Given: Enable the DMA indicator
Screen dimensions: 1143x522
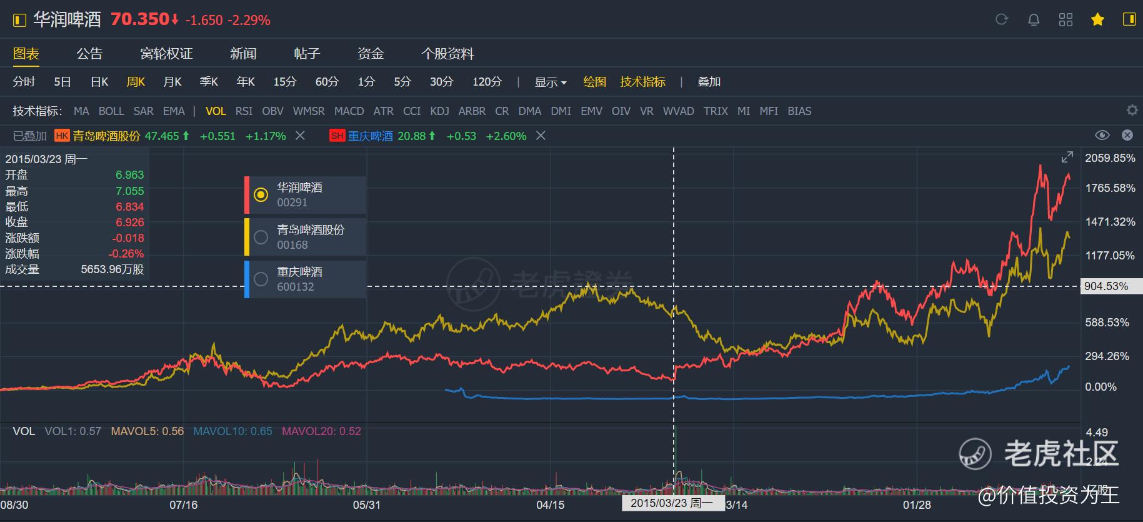Looking at the screenshot, I should pyautogui.click(x=529, y=111).
